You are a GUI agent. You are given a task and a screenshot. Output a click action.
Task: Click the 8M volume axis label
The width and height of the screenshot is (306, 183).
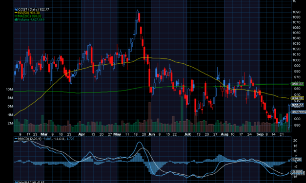10,98
